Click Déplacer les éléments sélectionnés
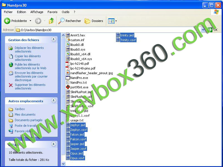The height and width of the screenshot is (167, 223). [x=29, y=50]
